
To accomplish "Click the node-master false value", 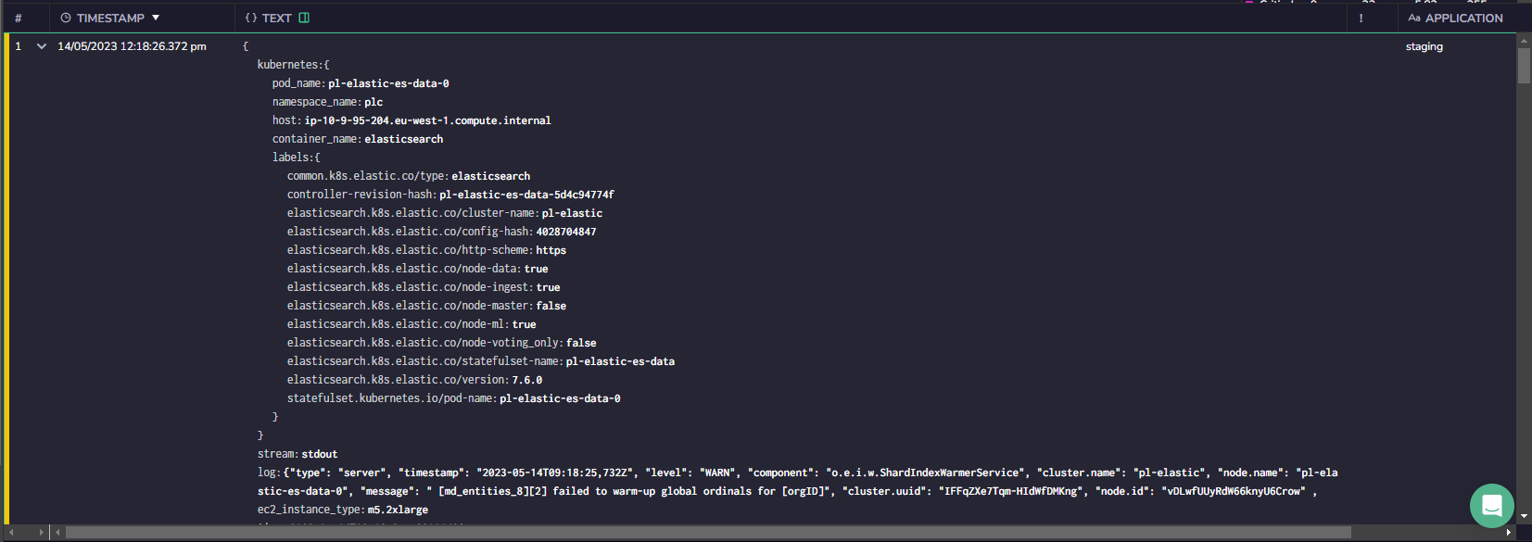I will click(x=551, y=306).
